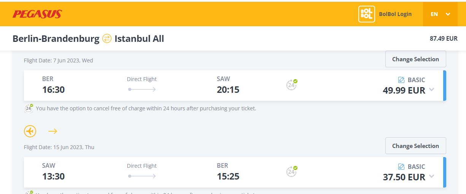Click Change Selection for 7 Jun flight
This screenshot has height=194, width=466.
tap(415, 59)
